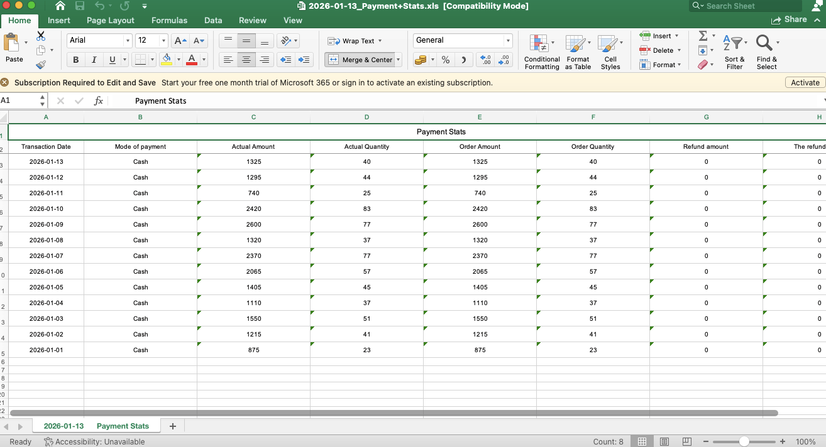Viewport: 826px width, 447px height.
Task: Click the AutoSum sigma icon
Action: point(703,36)
